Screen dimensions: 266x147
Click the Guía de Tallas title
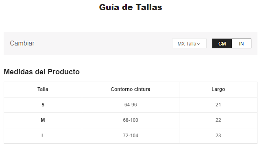(131, 7)
